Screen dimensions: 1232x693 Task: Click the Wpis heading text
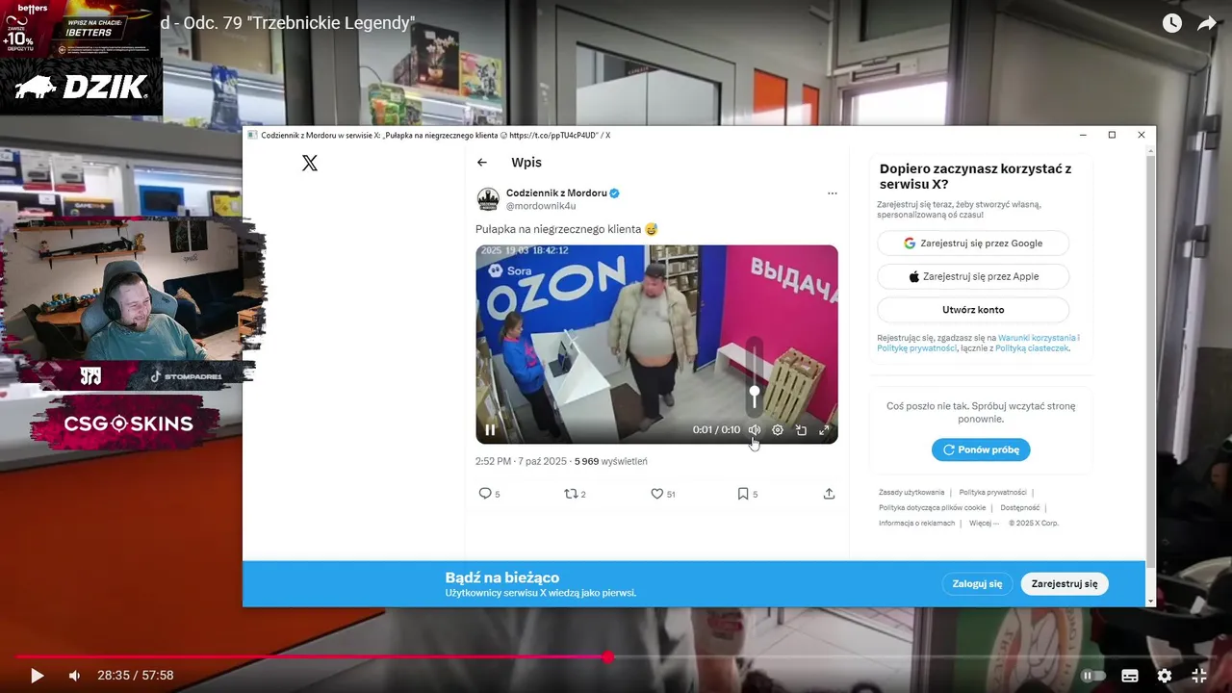(x=526, y=163)
